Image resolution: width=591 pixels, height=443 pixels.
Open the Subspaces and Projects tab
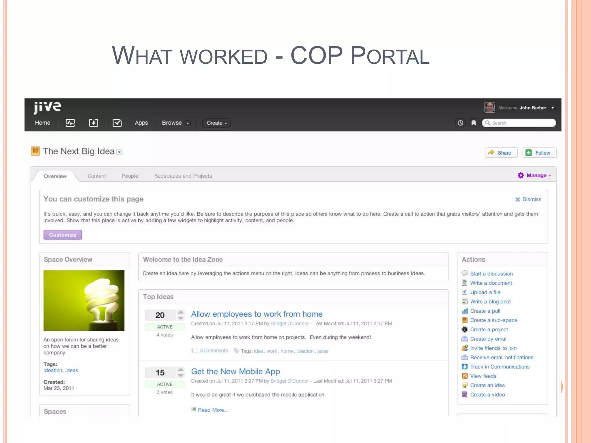(183, 176)
